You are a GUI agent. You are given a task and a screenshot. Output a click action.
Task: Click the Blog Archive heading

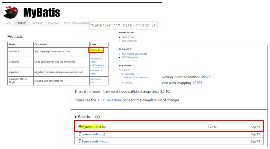point(125,66)
